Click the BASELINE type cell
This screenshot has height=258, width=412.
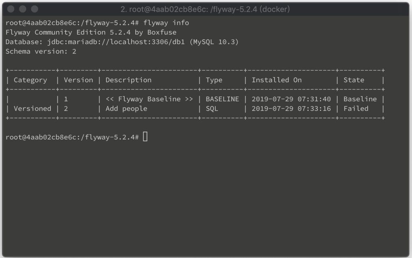(x=222, y=99)
